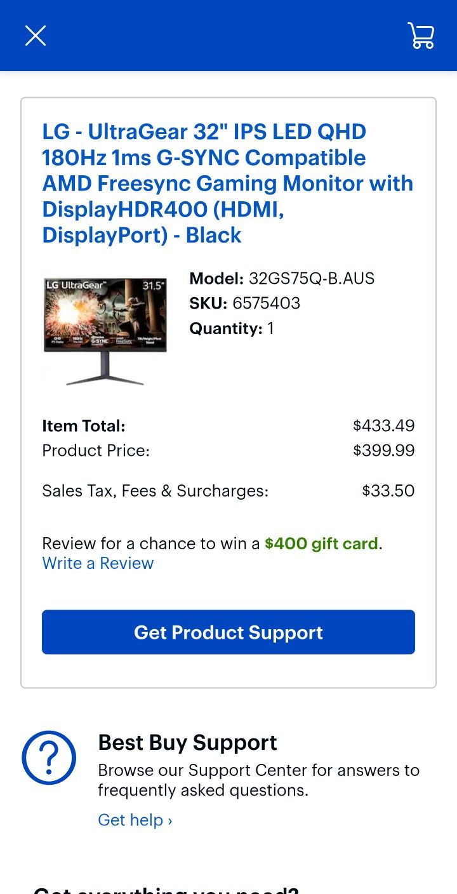Tap the green $400 gift card text
The height and width of the screenshot is (894, 457).
click(321, 544)
